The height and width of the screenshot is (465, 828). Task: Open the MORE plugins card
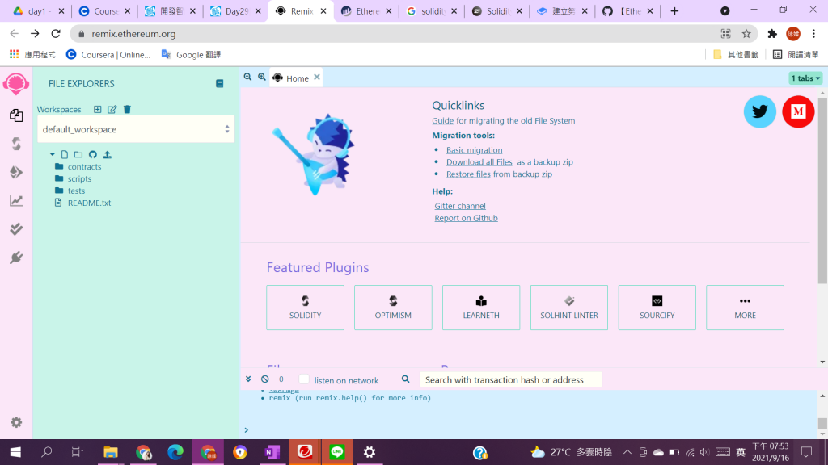click(745, 308)
